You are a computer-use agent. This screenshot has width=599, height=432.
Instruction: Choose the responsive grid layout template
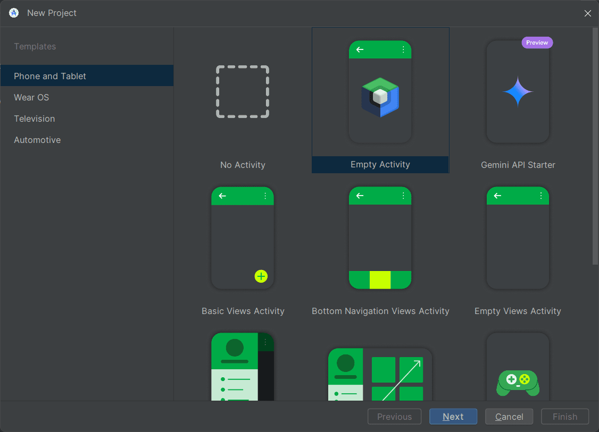380,375
